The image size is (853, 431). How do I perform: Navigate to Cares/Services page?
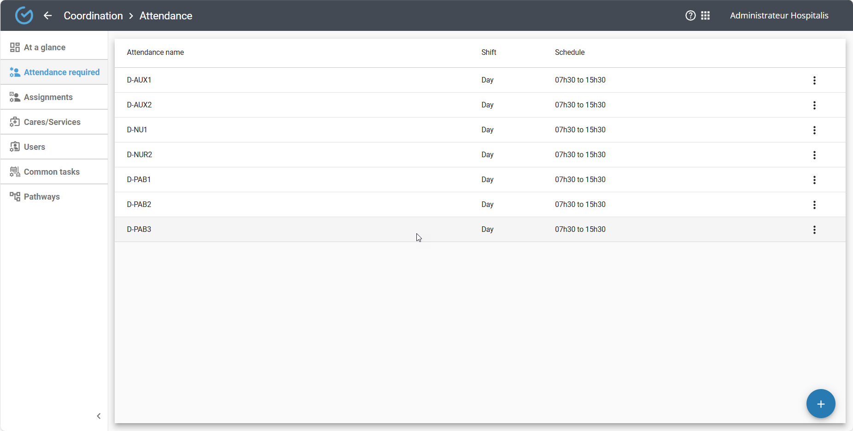tap(52, 122)
